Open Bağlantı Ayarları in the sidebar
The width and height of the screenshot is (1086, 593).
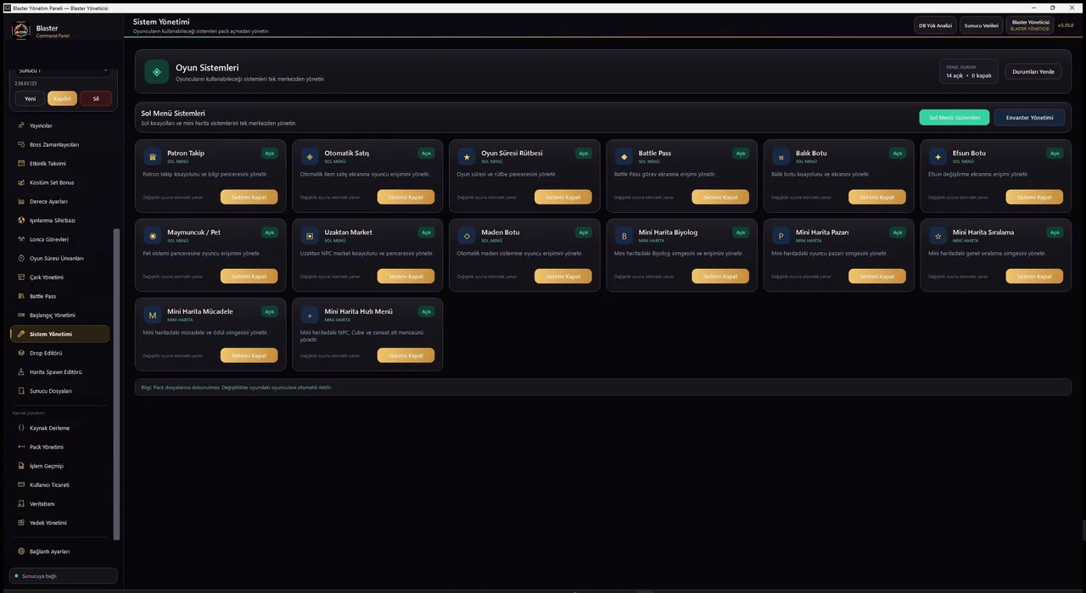59,551
